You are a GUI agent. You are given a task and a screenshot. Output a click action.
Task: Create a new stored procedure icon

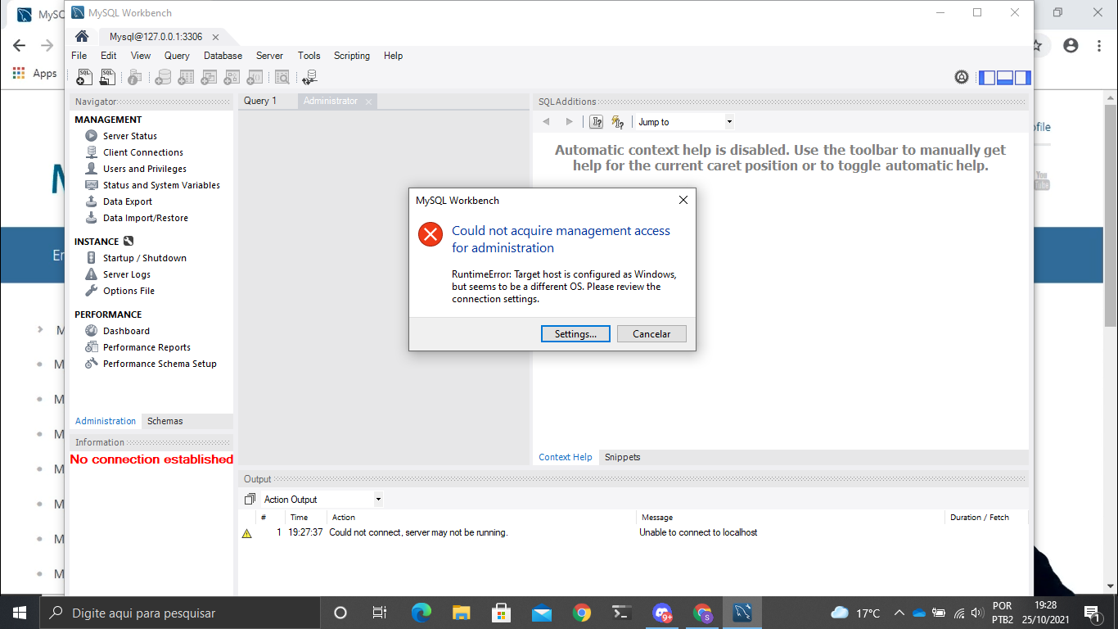click(232, 77)
